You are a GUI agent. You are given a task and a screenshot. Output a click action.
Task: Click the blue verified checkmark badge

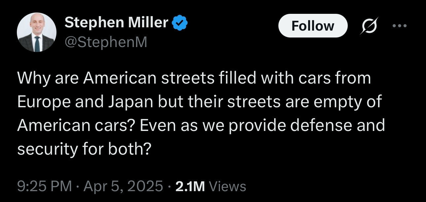180,23
